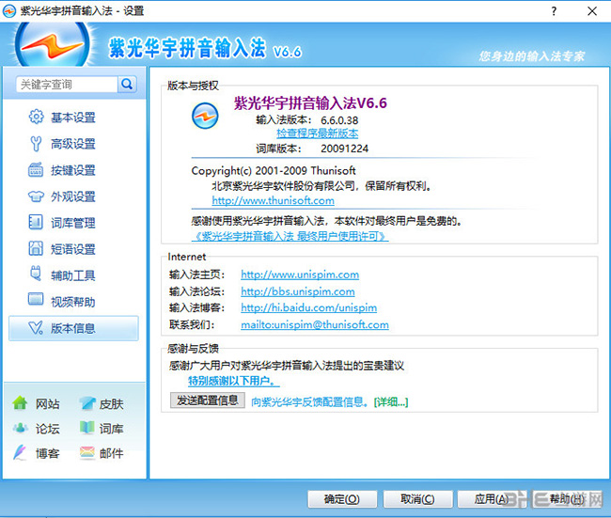Open the 最终用户使用许可 link
Image resolution: width=611 pixels, height=518 pixels.
coord(290,236)
